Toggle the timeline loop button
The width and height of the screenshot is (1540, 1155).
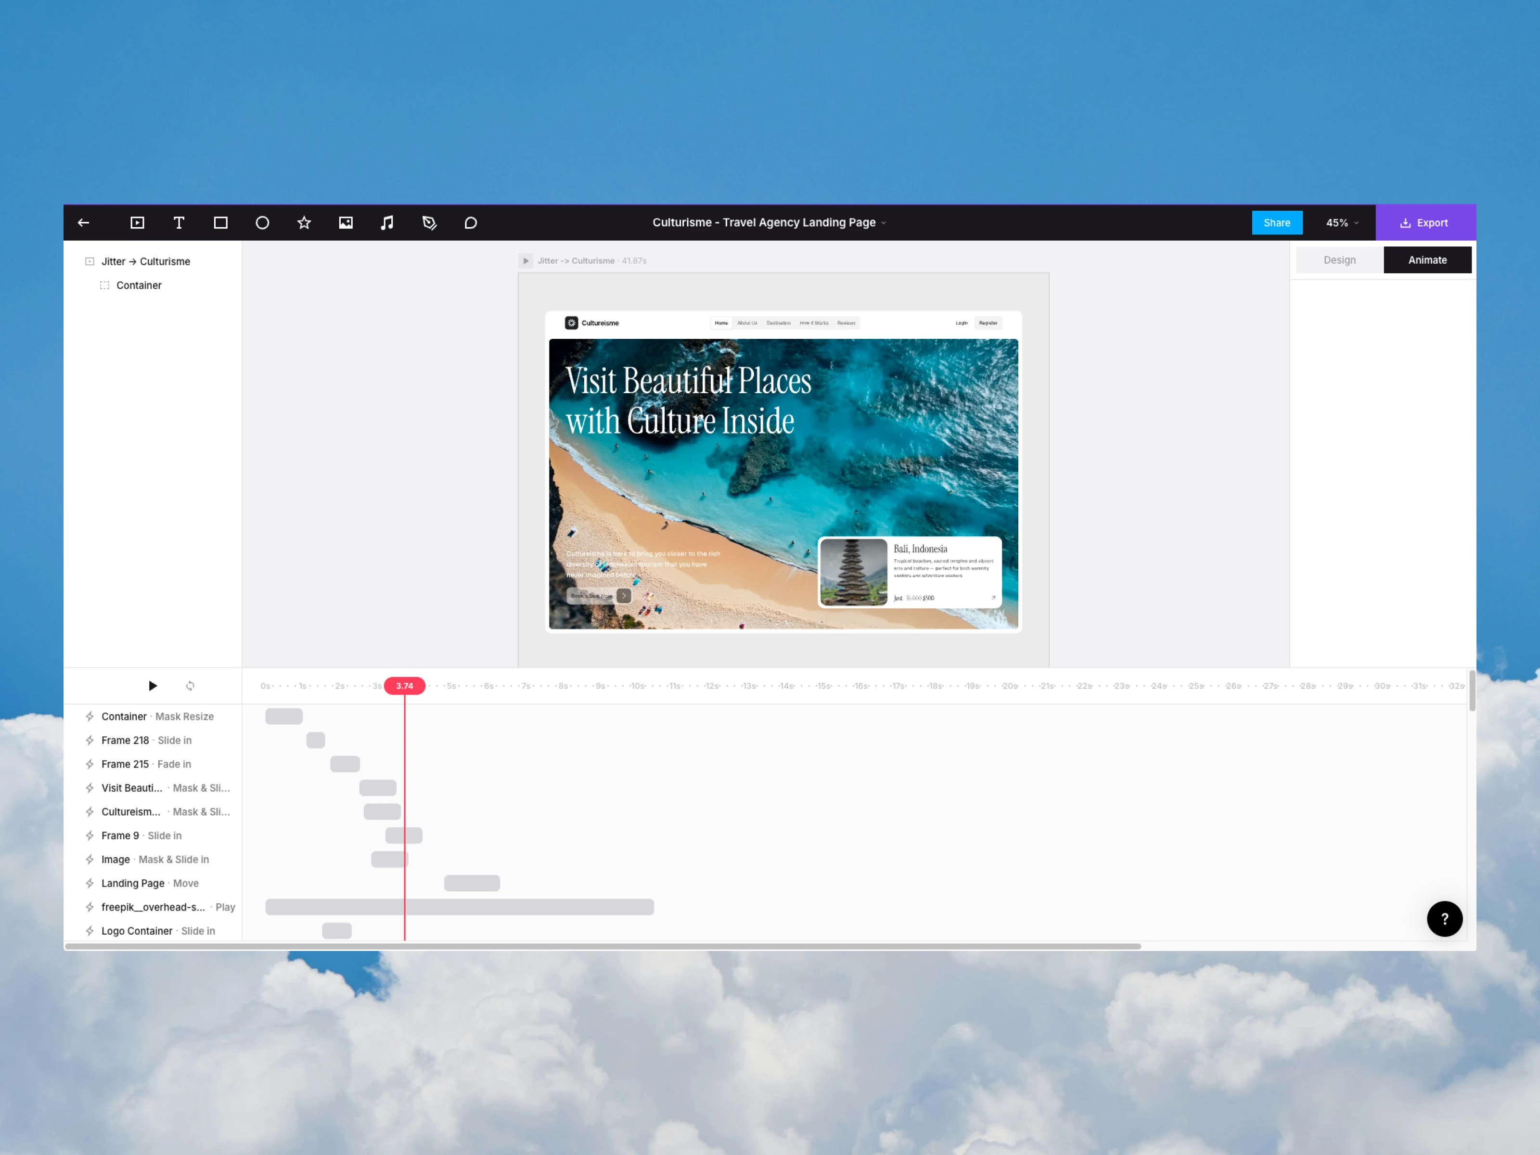pyautogui.click(x=190, y=686)
